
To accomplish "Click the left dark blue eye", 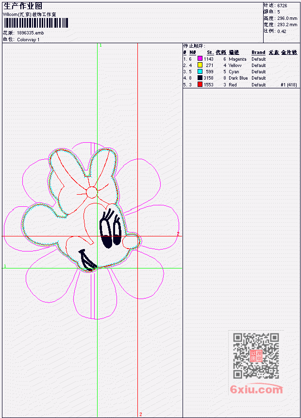I will 106,234.
